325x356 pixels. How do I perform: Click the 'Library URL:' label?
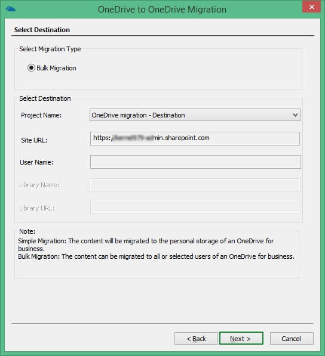[x=37, y=208]
